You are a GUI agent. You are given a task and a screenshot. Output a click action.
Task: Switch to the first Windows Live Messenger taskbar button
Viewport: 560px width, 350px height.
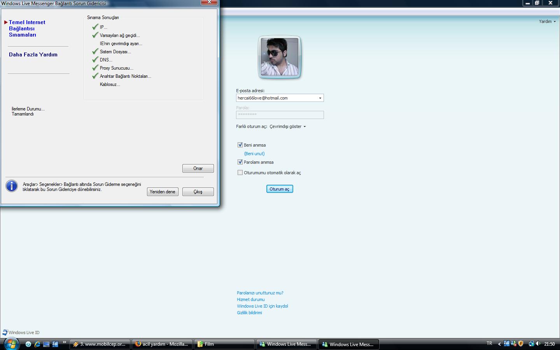(287, 344)
